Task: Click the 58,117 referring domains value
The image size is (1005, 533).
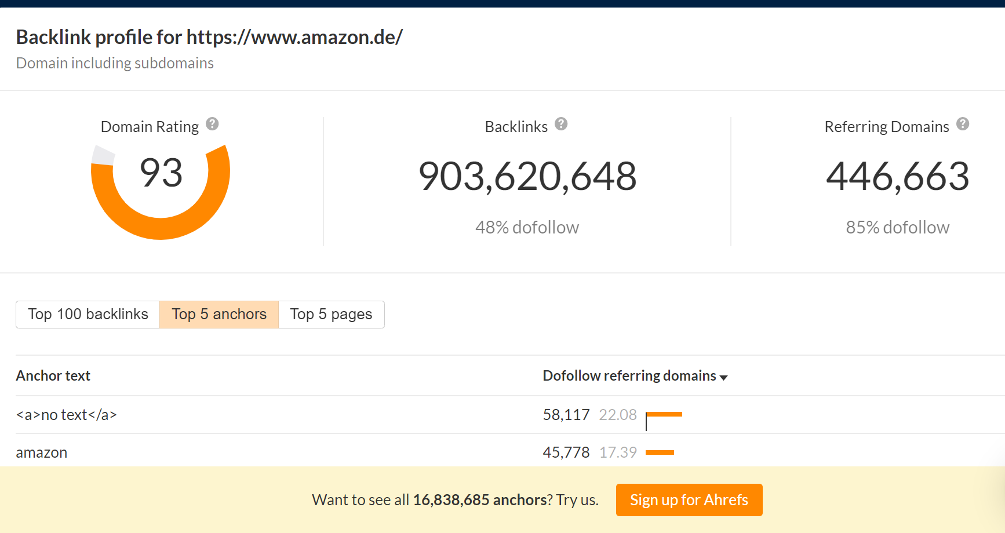Action: tap(566, 415)
